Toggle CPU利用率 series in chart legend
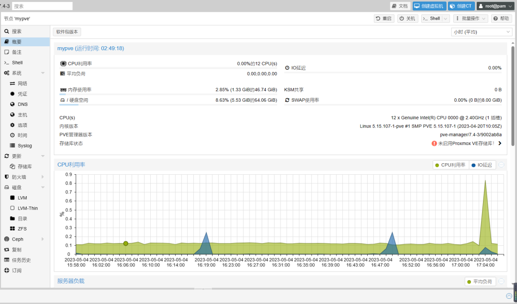 tap(450, 165)
